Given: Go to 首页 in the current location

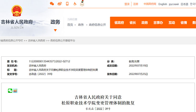Looking at the screenshot, I should pos(70,25).
